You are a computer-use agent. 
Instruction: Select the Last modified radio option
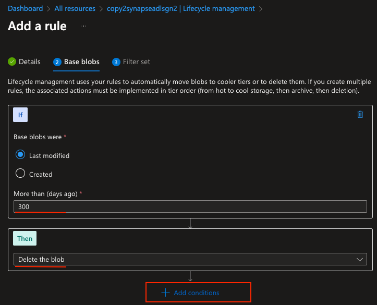[20, 154]
